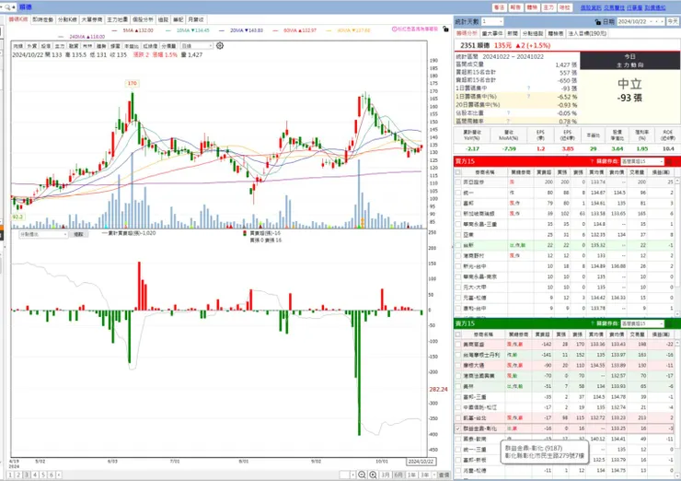
Task: Click the help icon next to 佔股本比重
Action: point(508,113)
